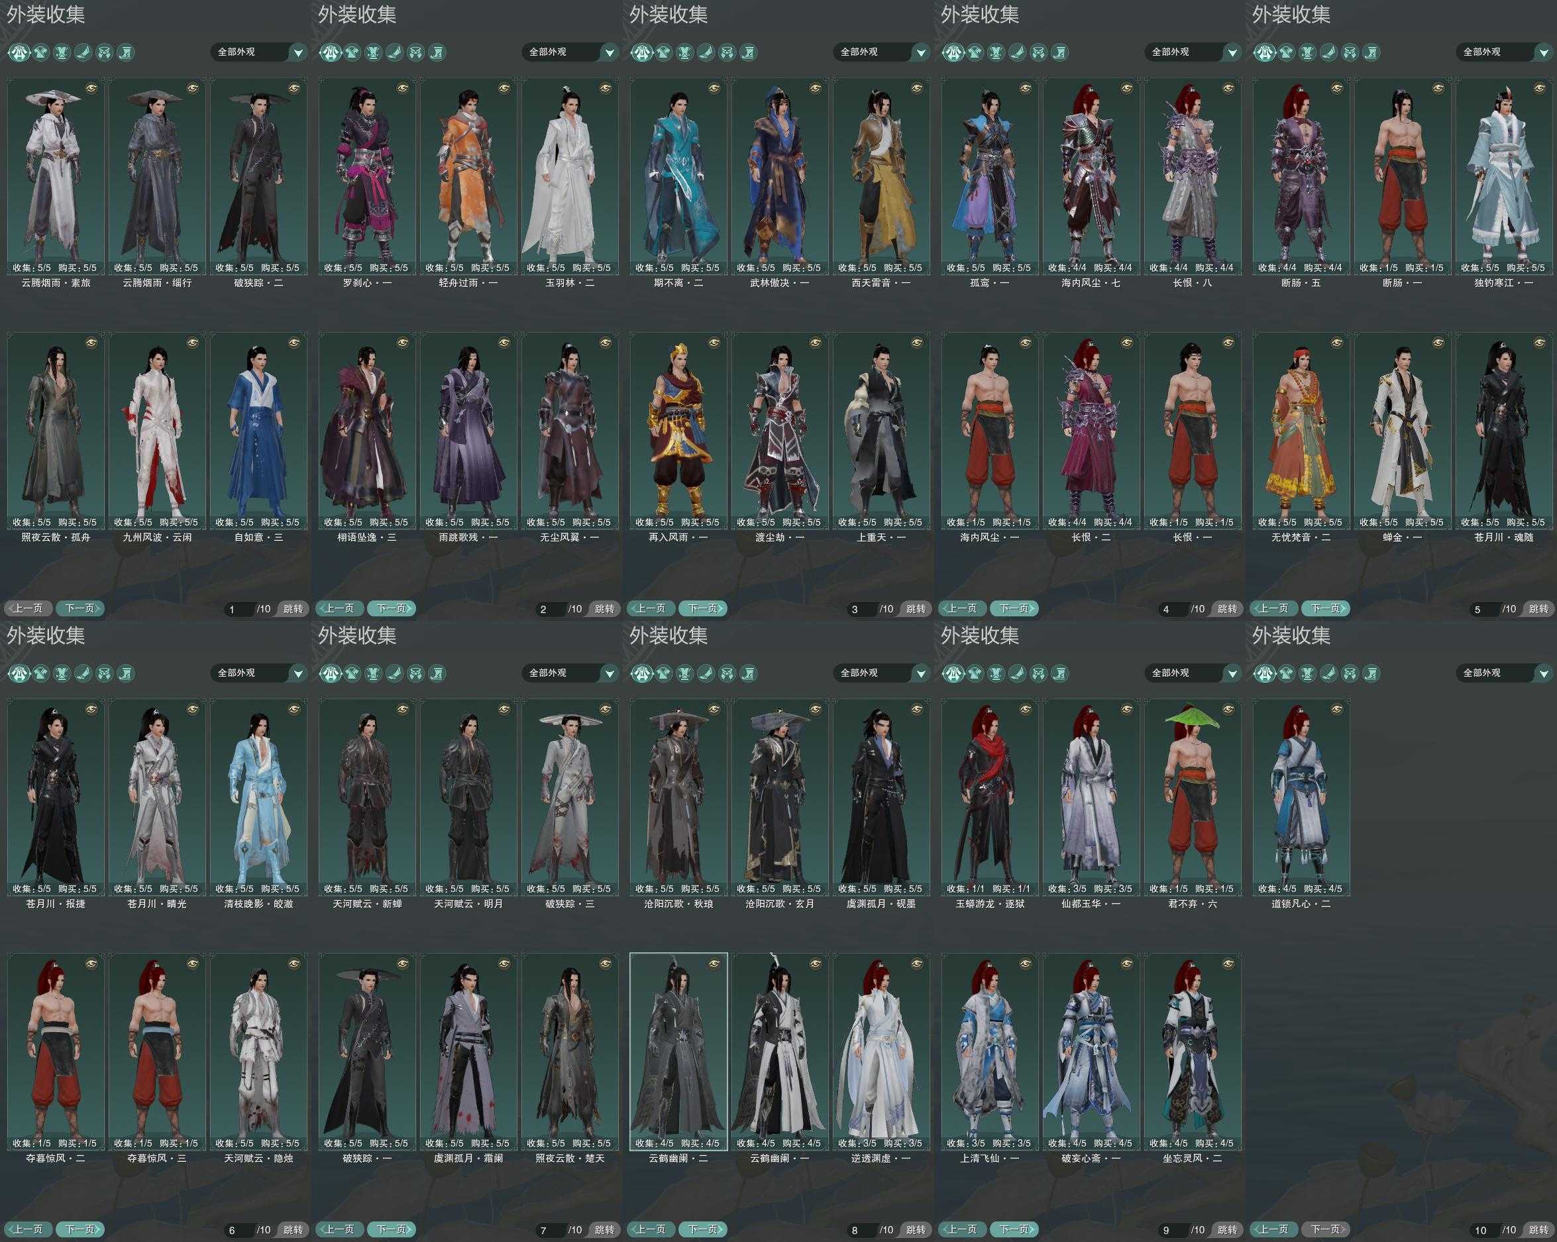This screenshot has width=1557, height=1242.
Task: Open the 全部外观 dropdown on the page 5 panel
Action: coord(1504,52)
